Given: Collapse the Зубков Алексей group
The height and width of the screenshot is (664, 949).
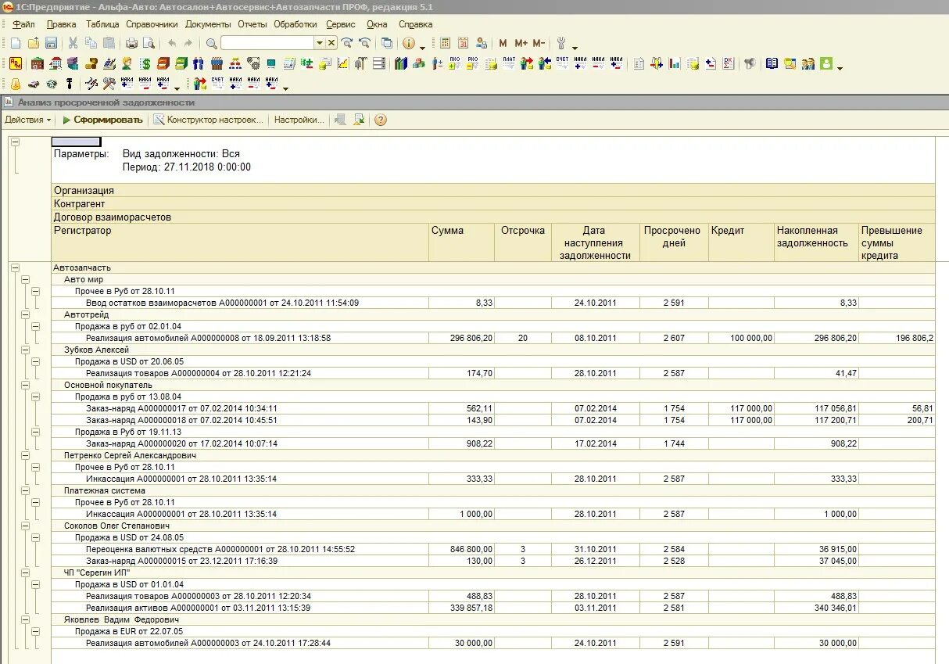Looking at the screenshot, I should point(25,350).
